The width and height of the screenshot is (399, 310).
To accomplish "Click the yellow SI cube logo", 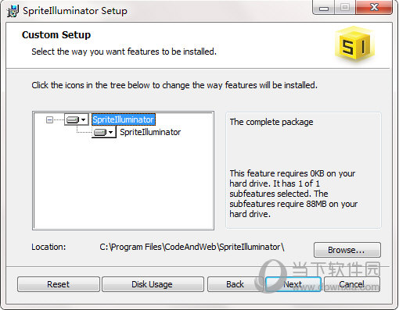I will point(355,45).
